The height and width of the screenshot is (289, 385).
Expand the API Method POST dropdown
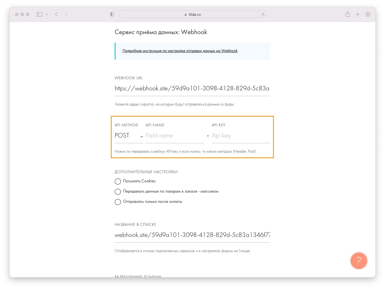coord(129,136)
